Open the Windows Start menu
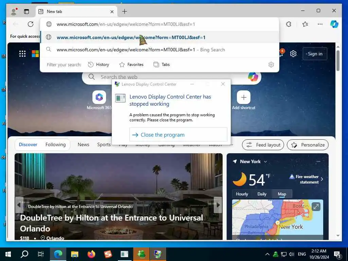Viewport: 348px width, 261px height. (x=8, y=254)
